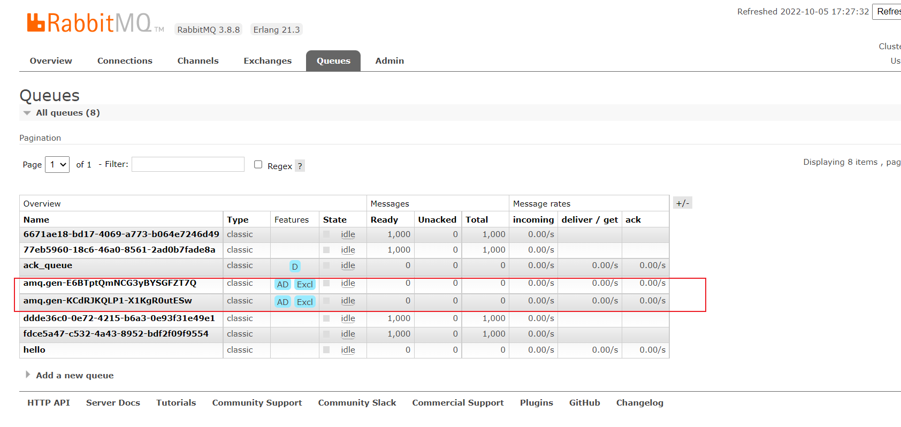The height and width of the screenshot is (427, 901).
Task: Click the Regex help question mark
Action: 300,166
